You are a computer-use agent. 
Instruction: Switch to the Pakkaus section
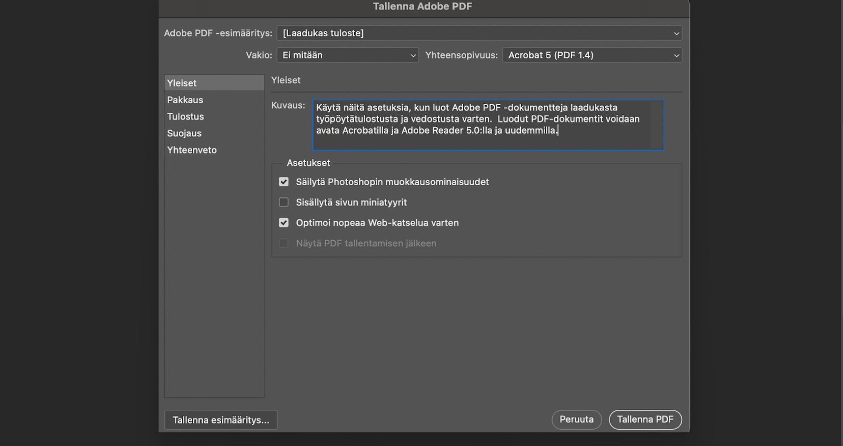185,100
